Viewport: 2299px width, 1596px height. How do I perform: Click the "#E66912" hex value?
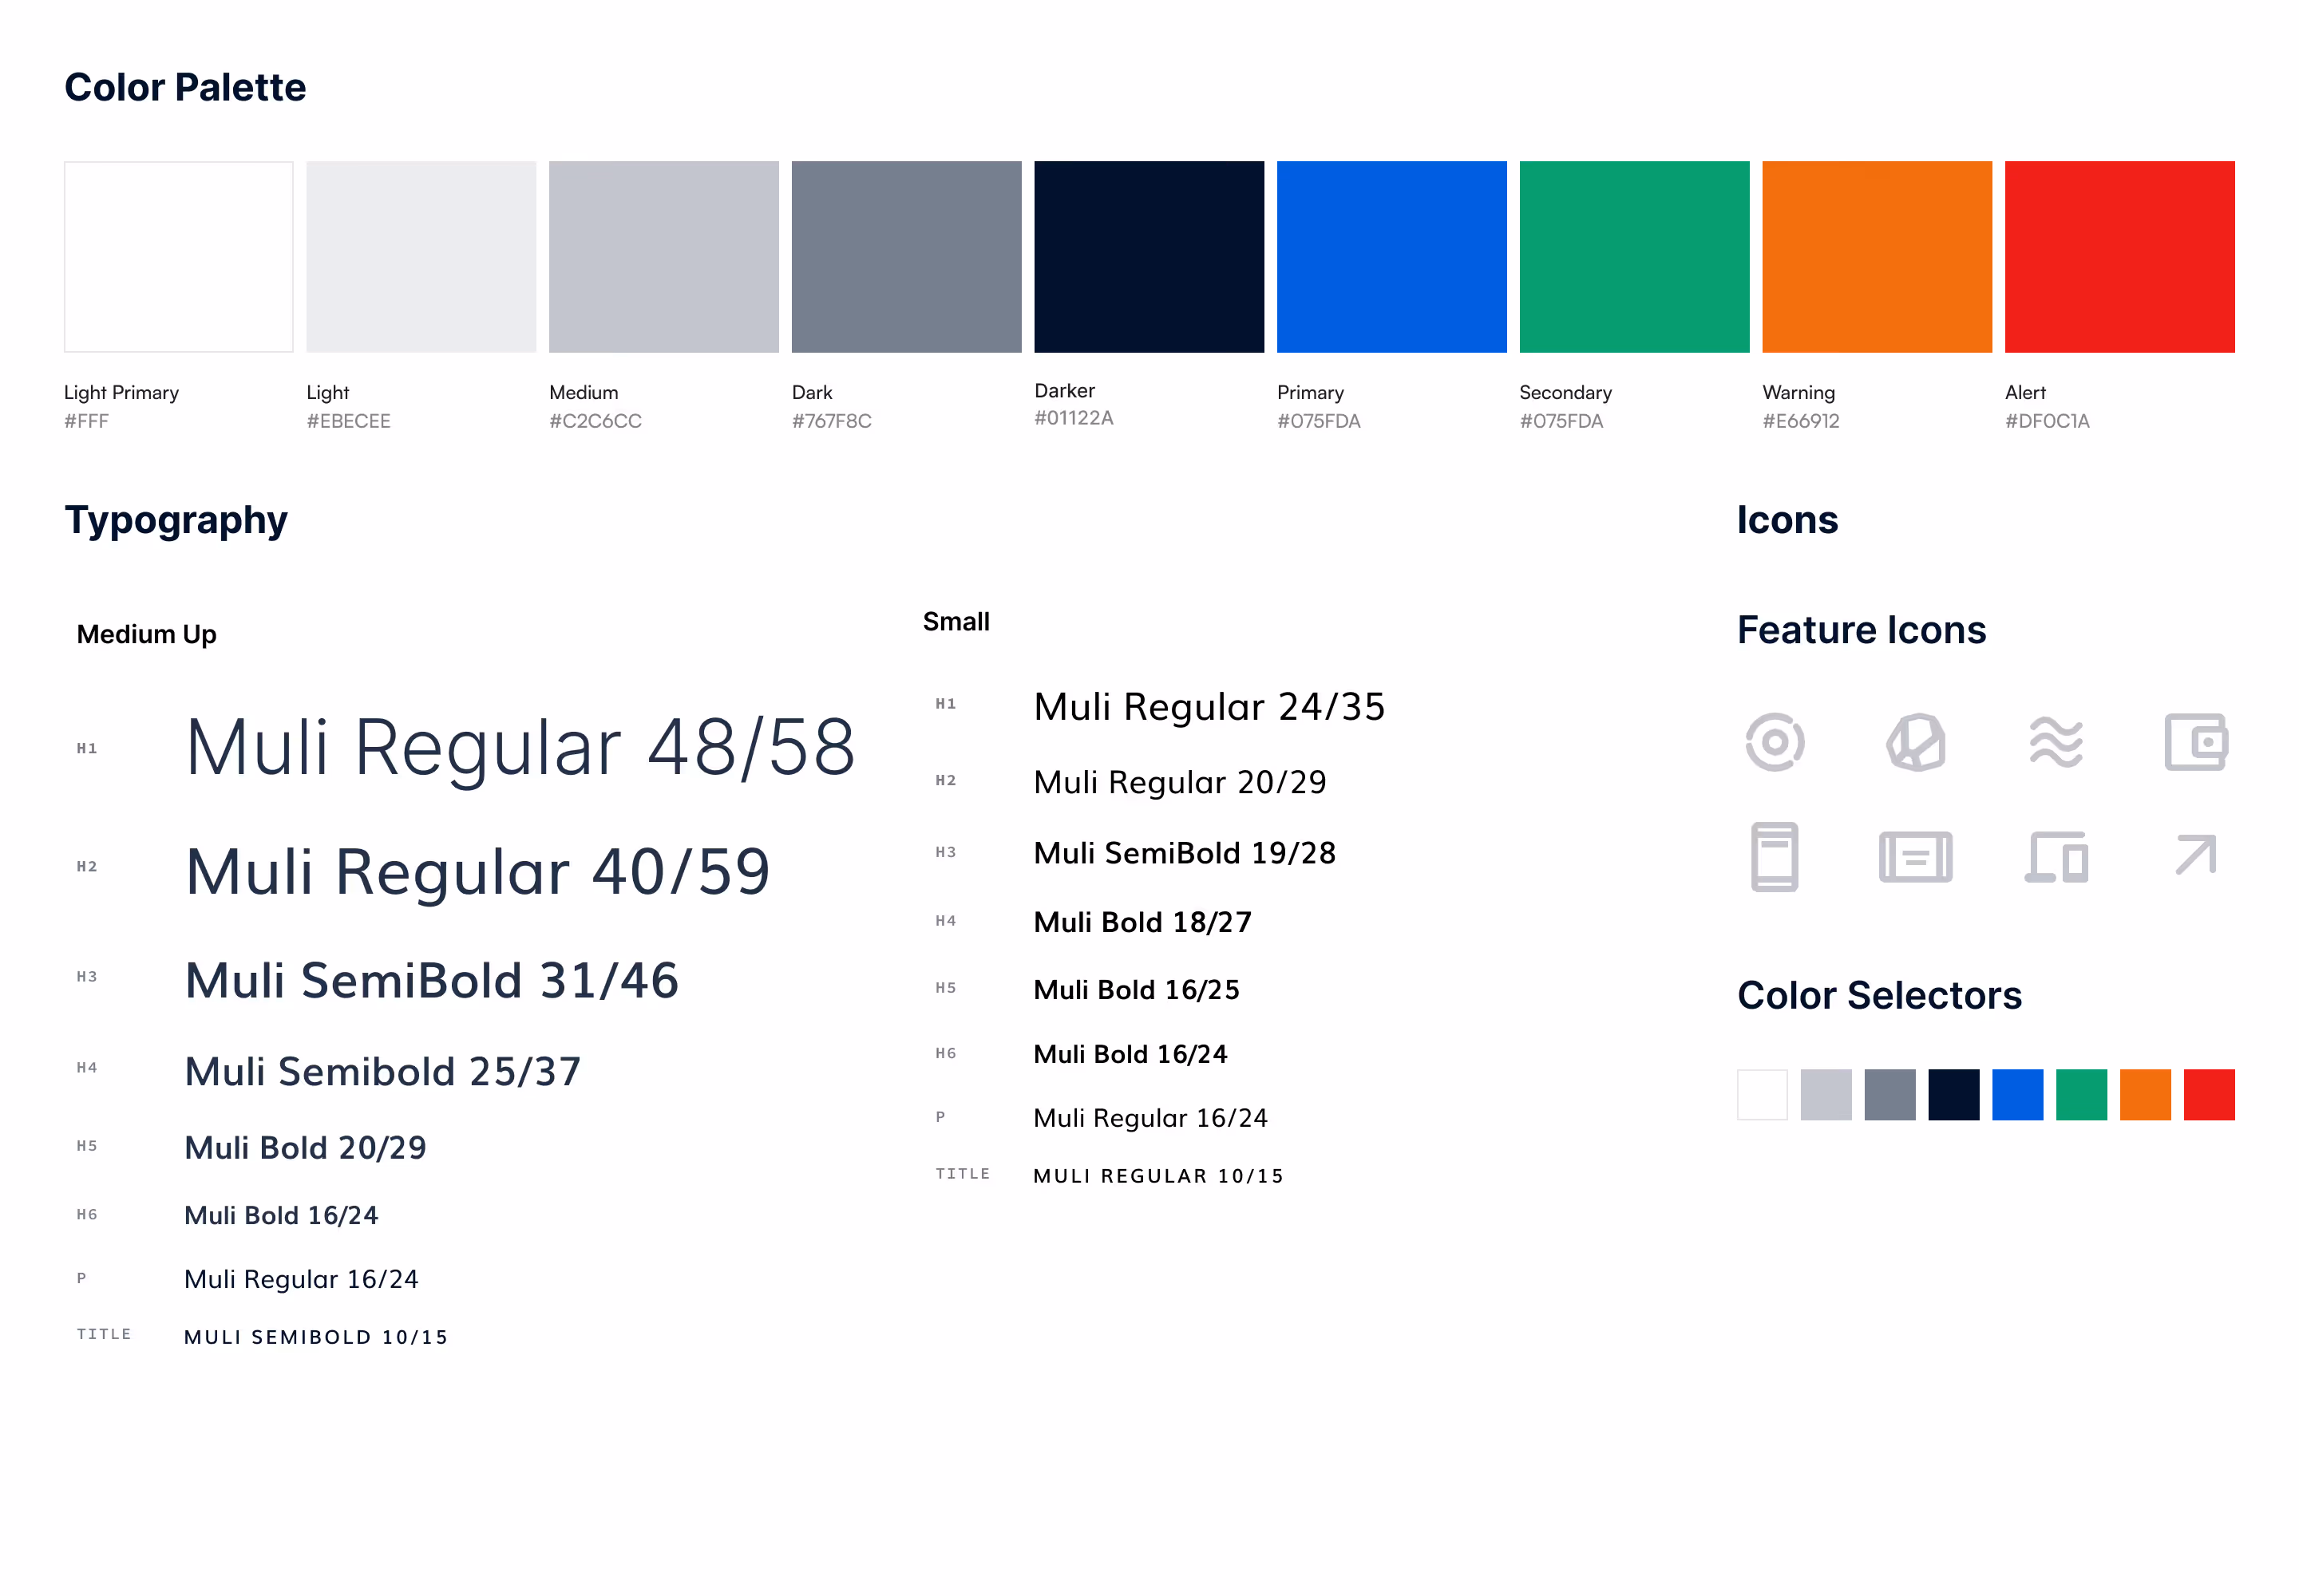[1801, 421]
